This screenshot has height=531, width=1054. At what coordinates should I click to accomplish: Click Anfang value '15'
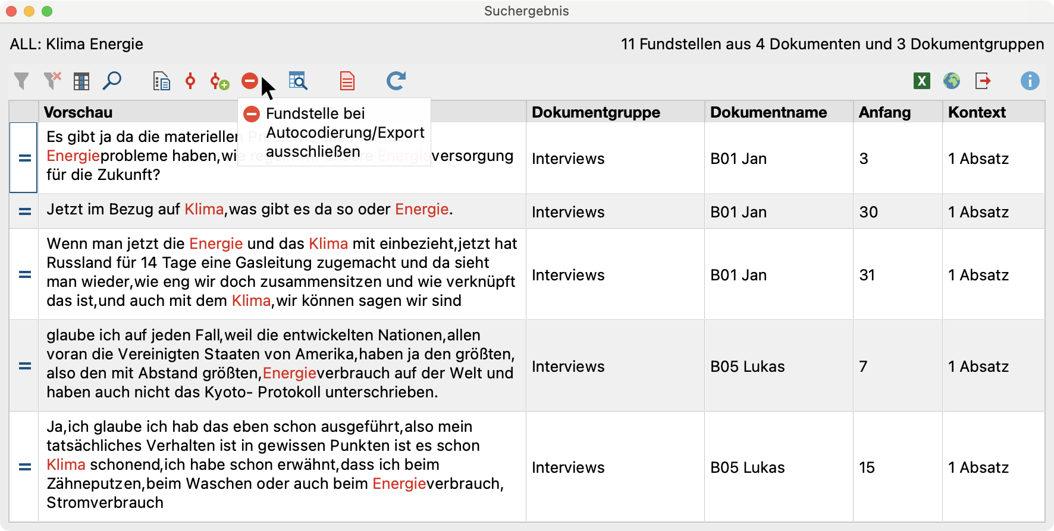pos(867,467)
